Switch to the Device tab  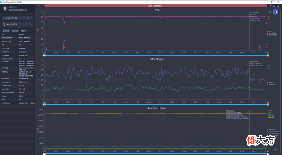click(x=6, y=31)
